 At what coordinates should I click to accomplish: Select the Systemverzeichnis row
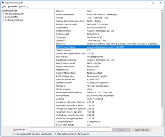108,83
